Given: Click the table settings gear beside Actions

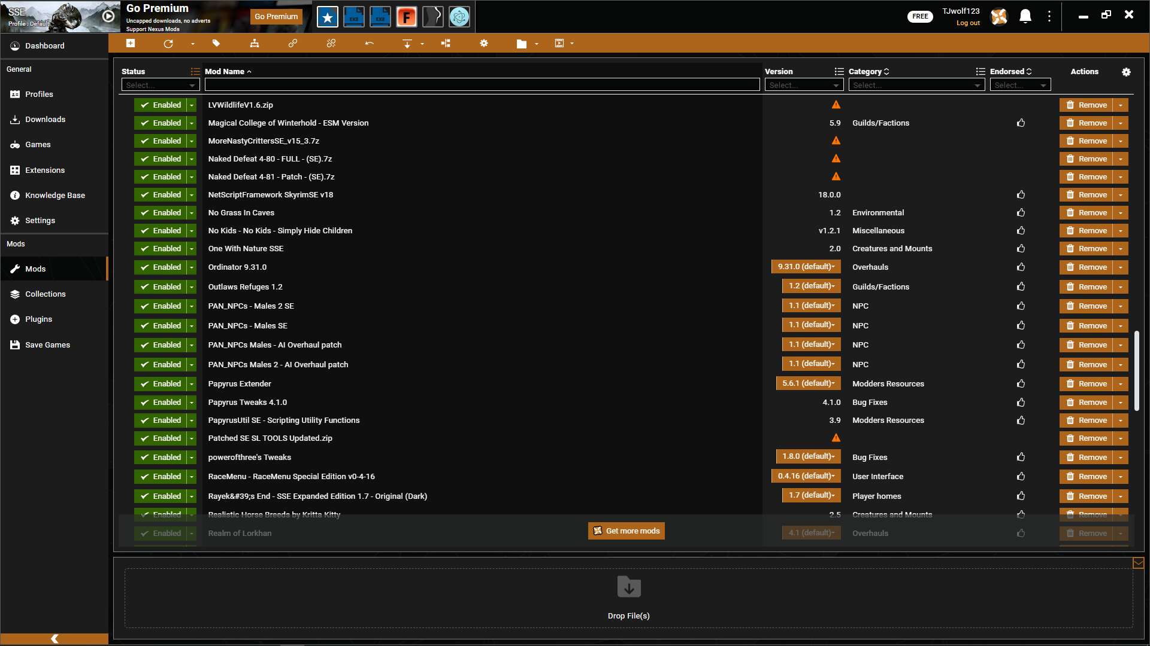Looking at the screenshot, I should (x=1126, y=72).
